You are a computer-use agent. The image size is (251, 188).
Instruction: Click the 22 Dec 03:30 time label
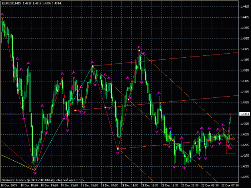click(x=210, y=186)
